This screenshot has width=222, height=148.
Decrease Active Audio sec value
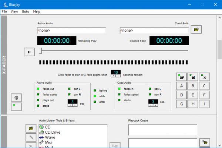click(x=70, y=105)
